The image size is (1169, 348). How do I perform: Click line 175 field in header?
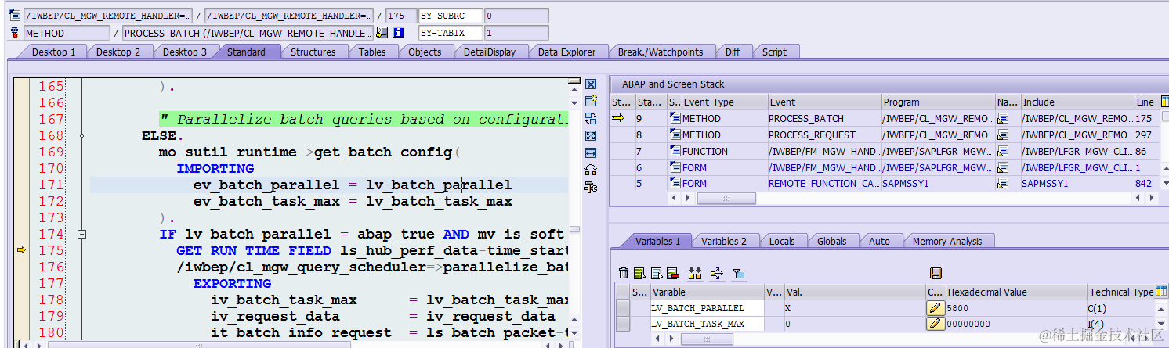tap(401, 16)
